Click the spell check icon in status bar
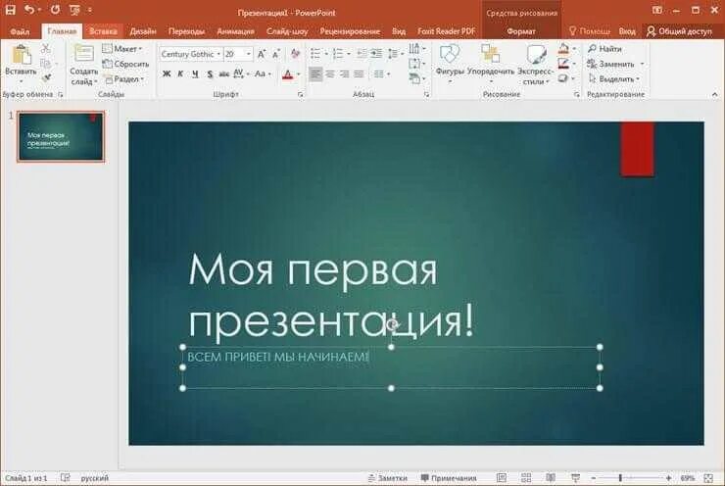Viewport: 725px width, 486px height. click(66, 478)
